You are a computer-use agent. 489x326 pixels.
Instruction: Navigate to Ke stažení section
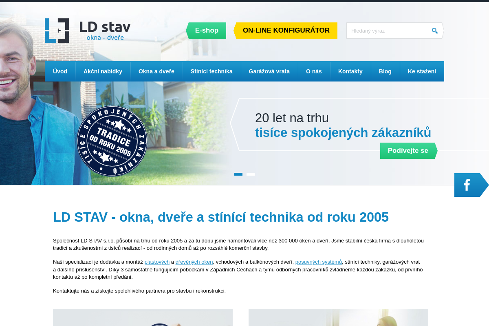422,71
